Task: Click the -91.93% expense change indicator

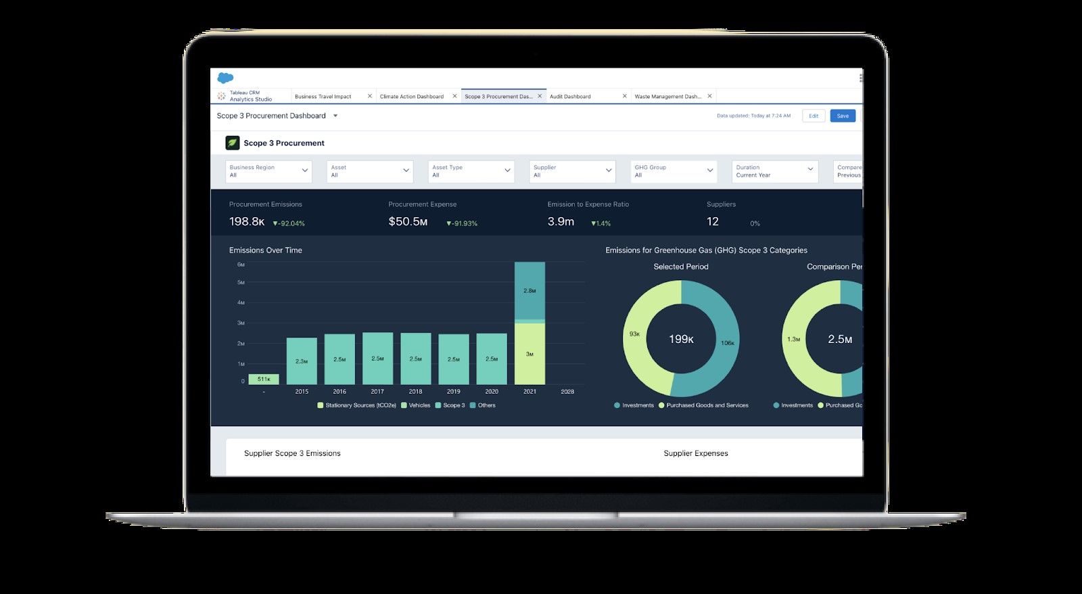Action: (462, 223)
